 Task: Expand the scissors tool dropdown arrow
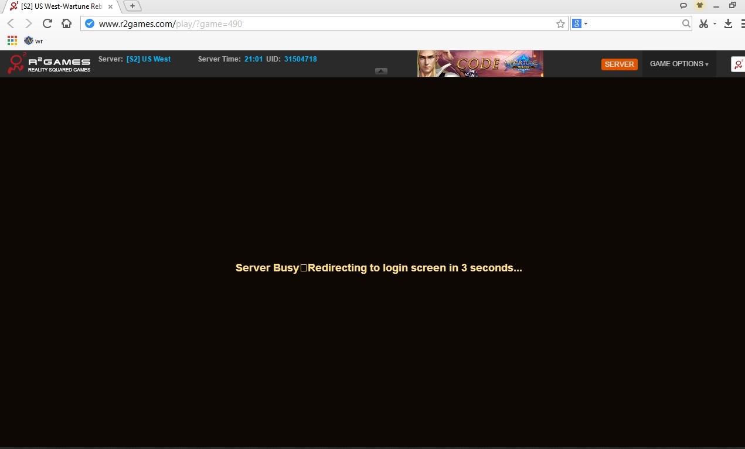(x=715, y=24)
